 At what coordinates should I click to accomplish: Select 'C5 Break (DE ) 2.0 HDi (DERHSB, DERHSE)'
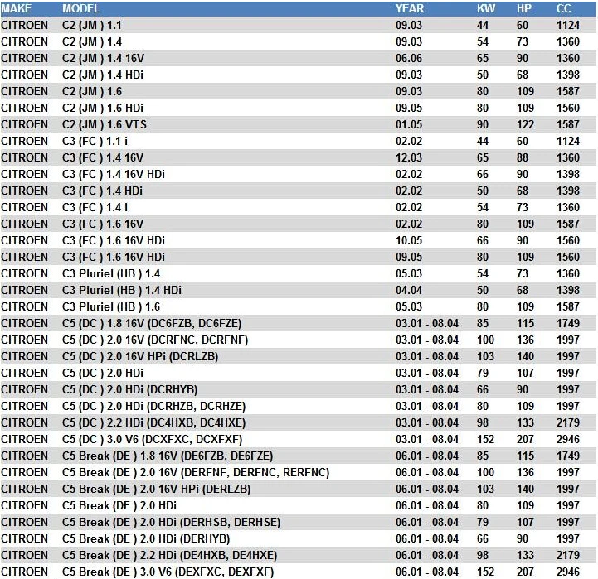(x=171, y=522)
